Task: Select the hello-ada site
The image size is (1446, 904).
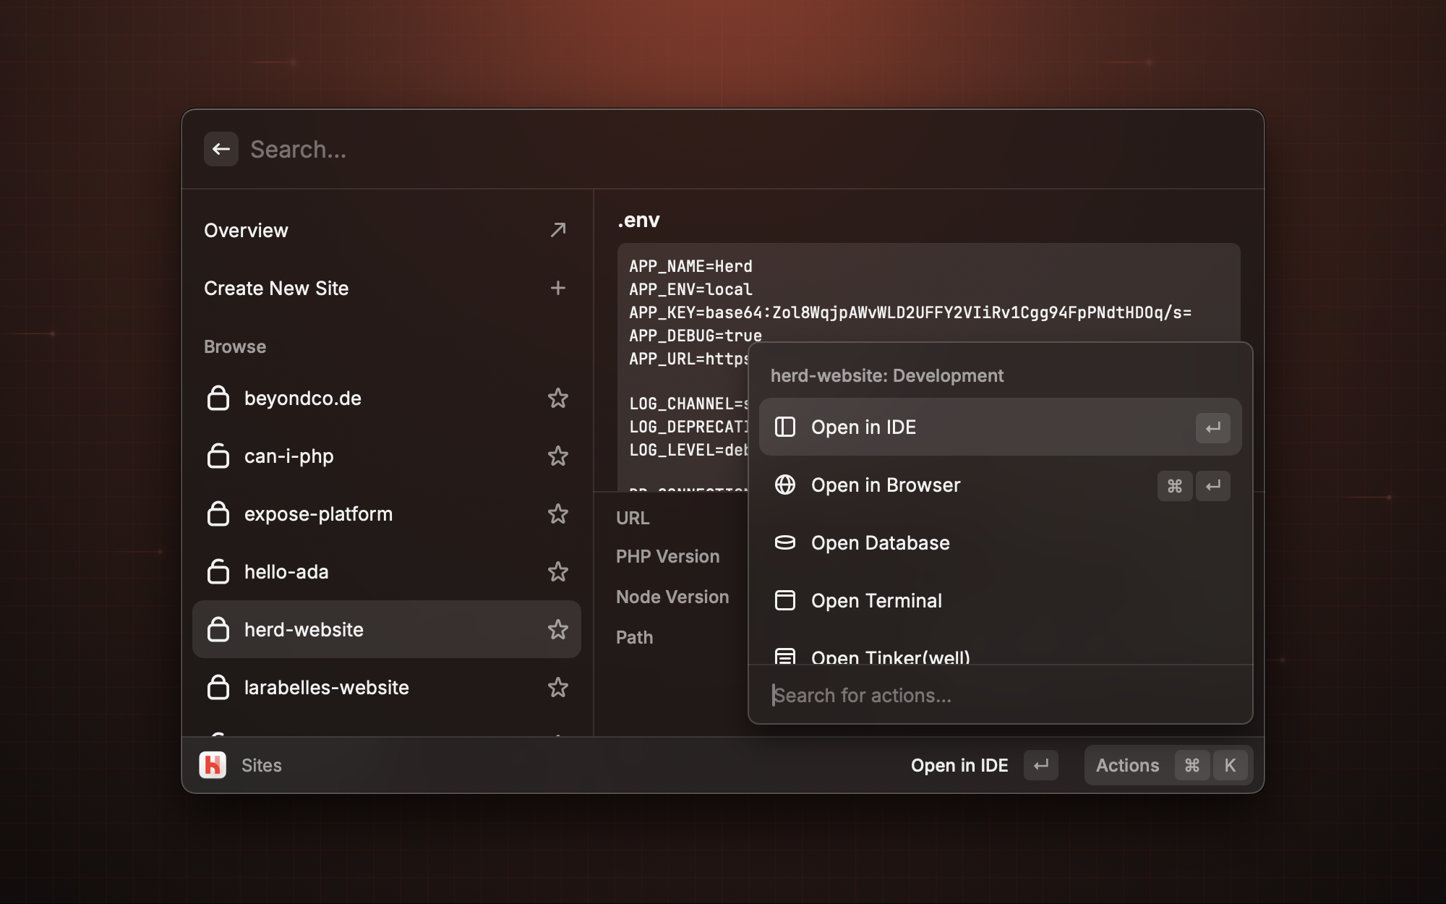Action: [387, 571]
